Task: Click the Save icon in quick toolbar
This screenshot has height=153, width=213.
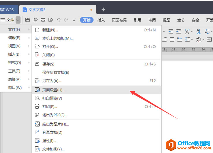Action: tap(28, 20)
